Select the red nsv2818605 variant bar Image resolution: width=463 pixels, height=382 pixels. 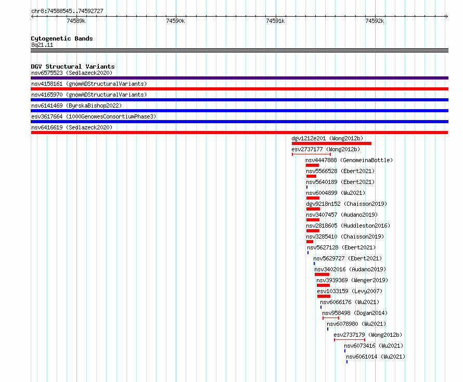pyautogui.click(x=313, y=231)
